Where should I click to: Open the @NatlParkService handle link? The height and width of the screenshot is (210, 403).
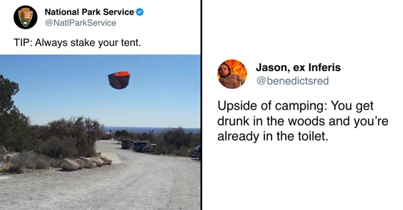(80, 23)
